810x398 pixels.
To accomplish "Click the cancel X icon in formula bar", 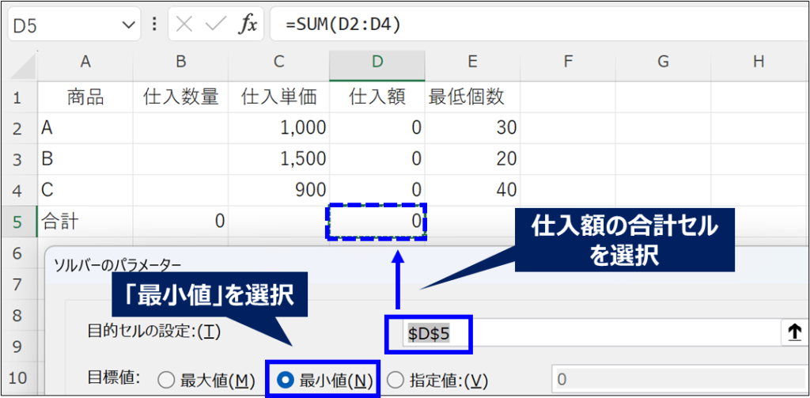I will coord(184,25).
